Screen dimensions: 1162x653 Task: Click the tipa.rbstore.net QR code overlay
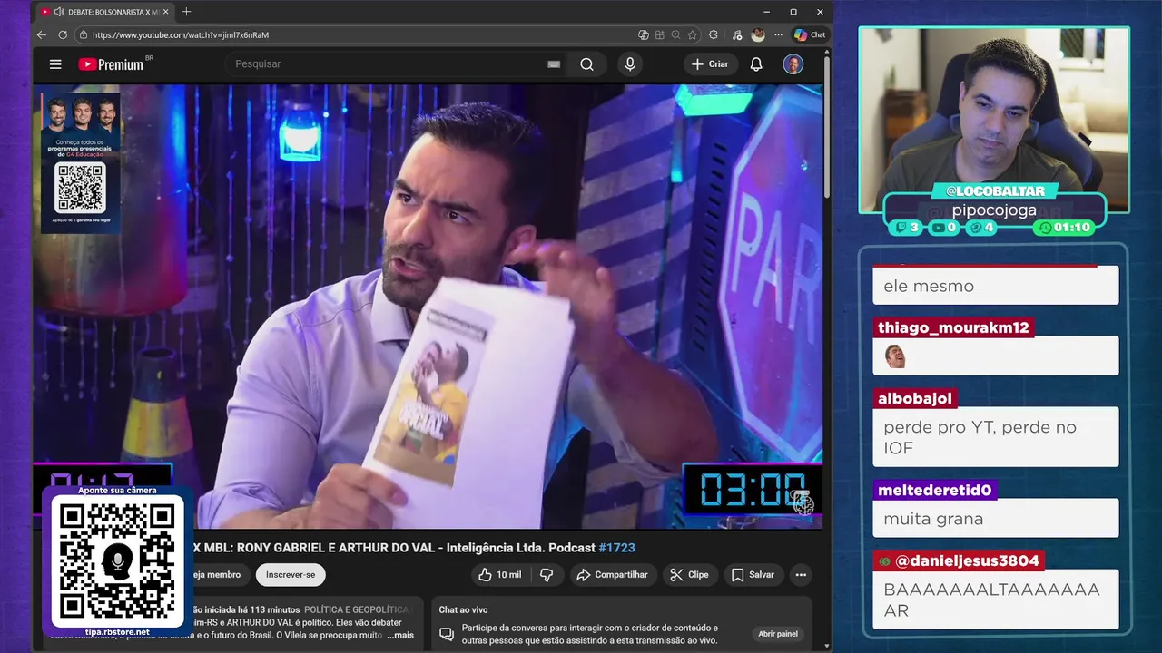point(117,561)
